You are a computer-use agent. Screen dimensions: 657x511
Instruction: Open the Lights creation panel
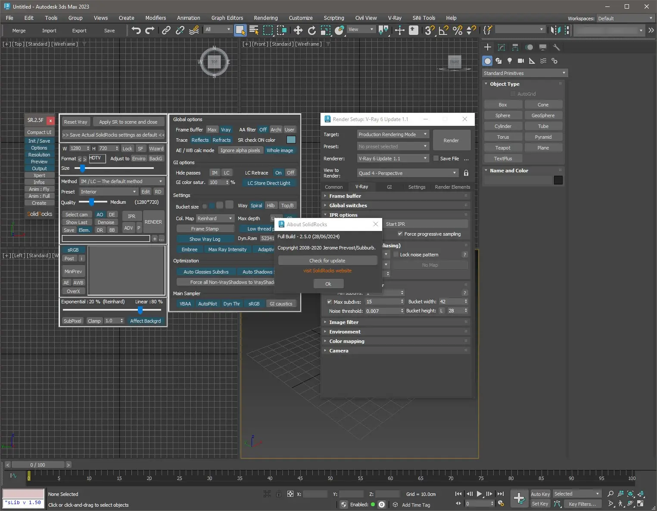click(510, 61)
